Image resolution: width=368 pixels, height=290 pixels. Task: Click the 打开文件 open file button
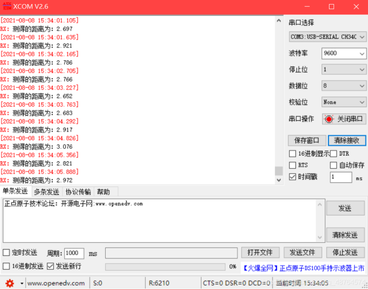pos(260,253)
